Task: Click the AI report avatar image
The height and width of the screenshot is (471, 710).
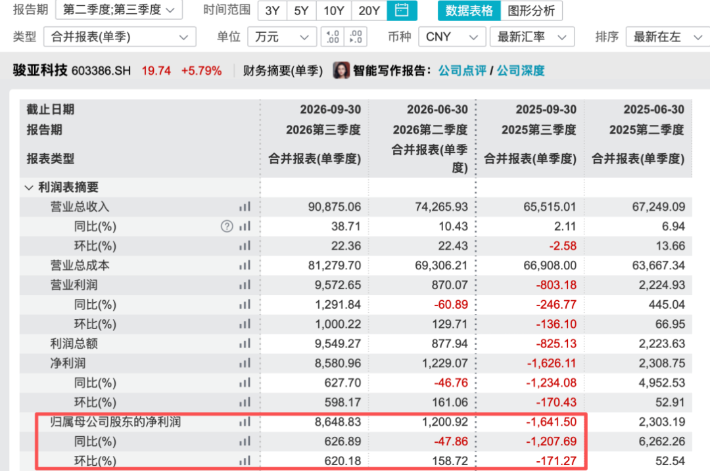Action: (x=341, y=70)
